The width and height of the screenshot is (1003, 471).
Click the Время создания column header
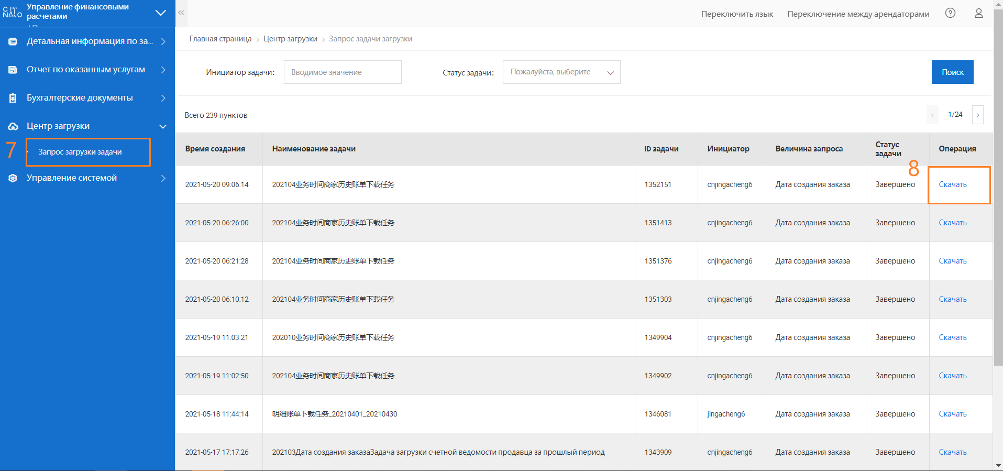(215, 149)
